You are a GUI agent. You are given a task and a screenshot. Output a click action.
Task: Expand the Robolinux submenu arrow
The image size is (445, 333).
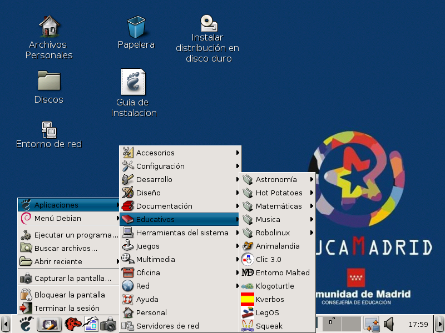311,233
